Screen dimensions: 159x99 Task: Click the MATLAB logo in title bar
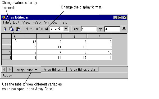click(x=3, y=17)
